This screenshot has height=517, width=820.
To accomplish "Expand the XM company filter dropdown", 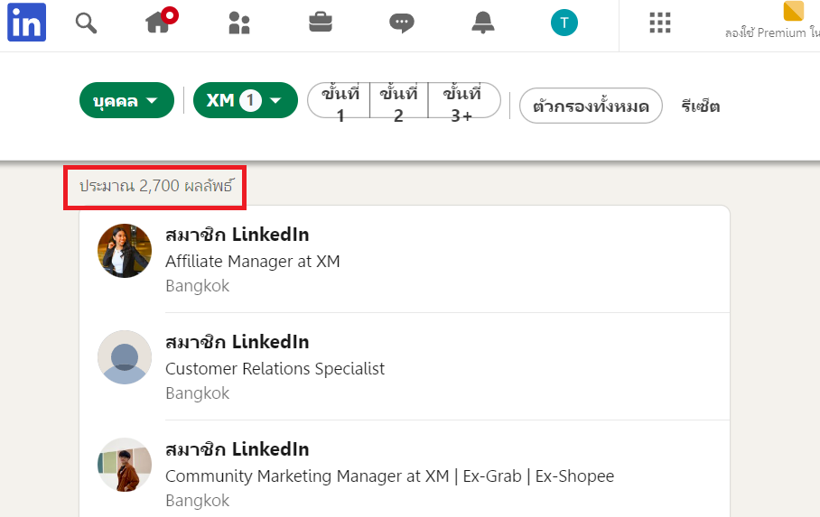I will [245, 101].
